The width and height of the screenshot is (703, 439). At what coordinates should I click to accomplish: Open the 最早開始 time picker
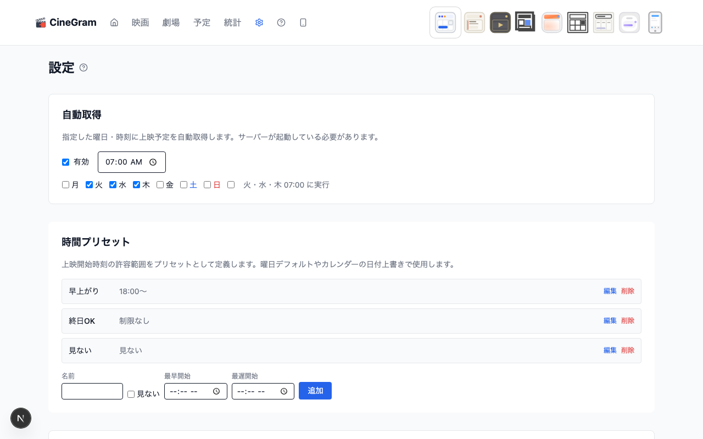tap(217, 391)
